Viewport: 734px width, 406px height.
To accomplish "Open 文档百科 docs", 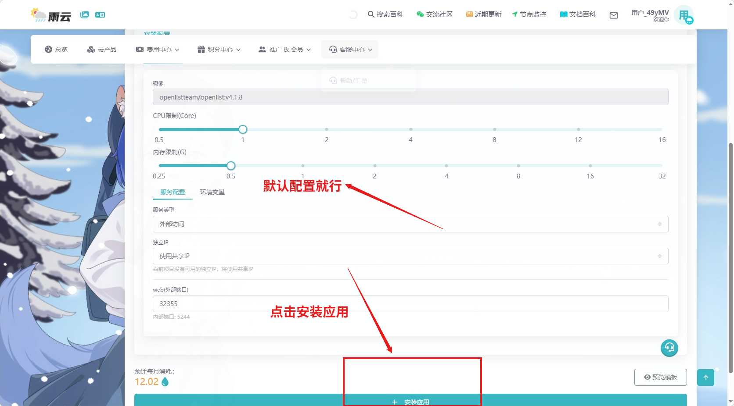I will (x=578, y=14).
